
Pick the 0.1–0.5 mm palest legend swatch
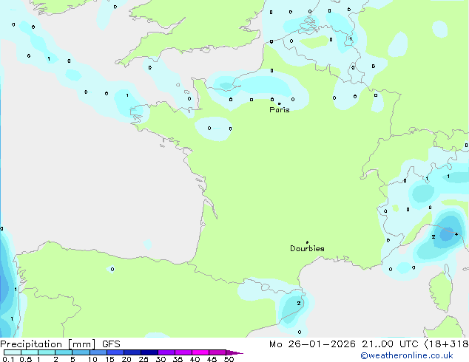13,352
